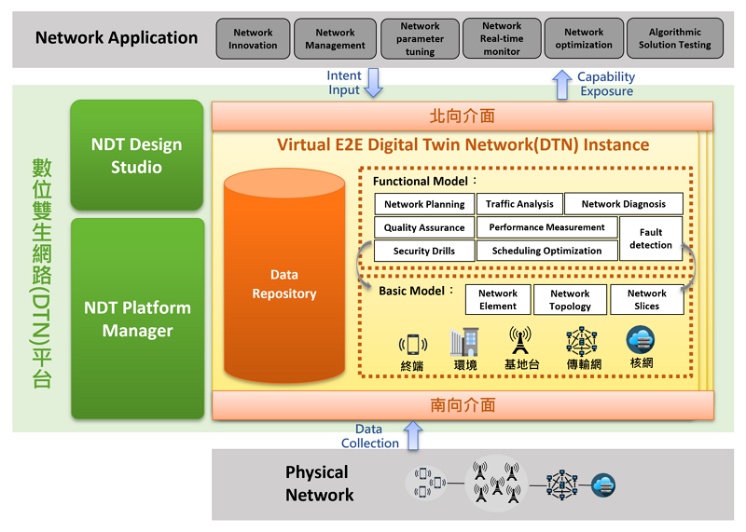Select the Network Innovation box
The width and height of the screenshot is (746, 532).
click(x=254, y=39)
